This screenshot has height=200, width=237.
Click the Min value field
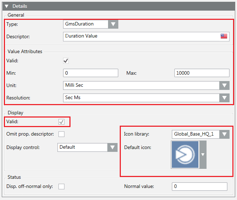(90, 73)
